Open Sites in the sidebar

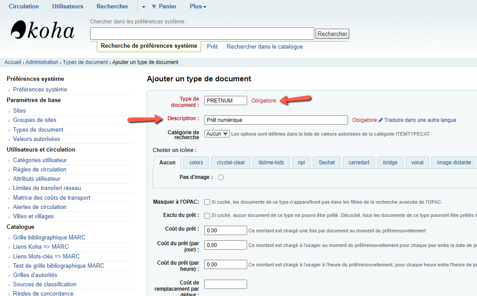click(x=19, y=110)
